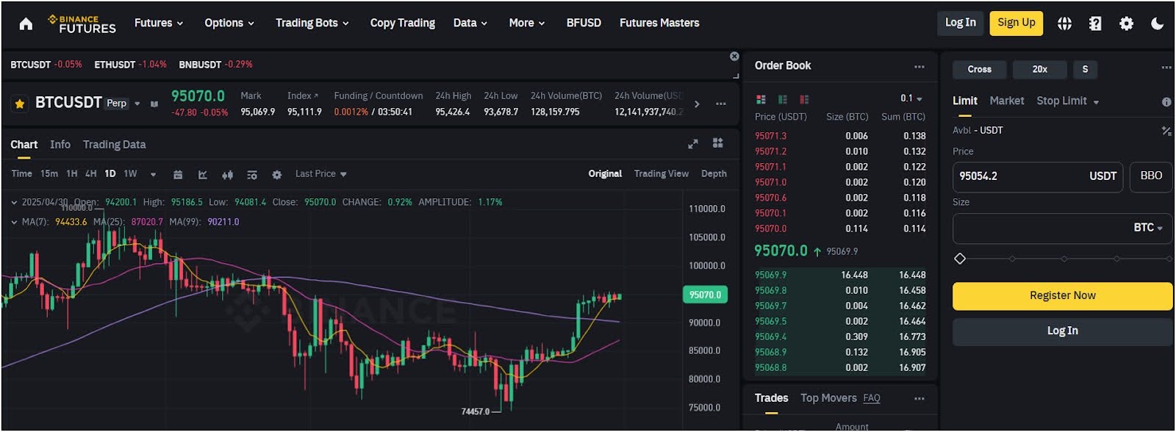Switch chart to Trading View mode
1176x432 pixels.
(x=661, y=174)
